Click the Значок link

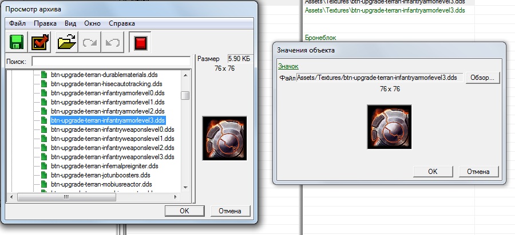(x=288, y=66)
